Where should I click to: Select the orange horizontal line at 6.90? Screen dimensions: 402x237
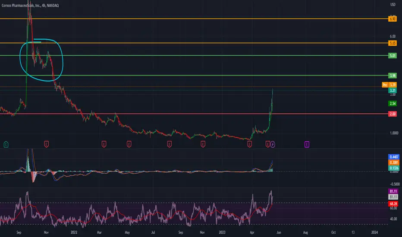click(194, 19)
